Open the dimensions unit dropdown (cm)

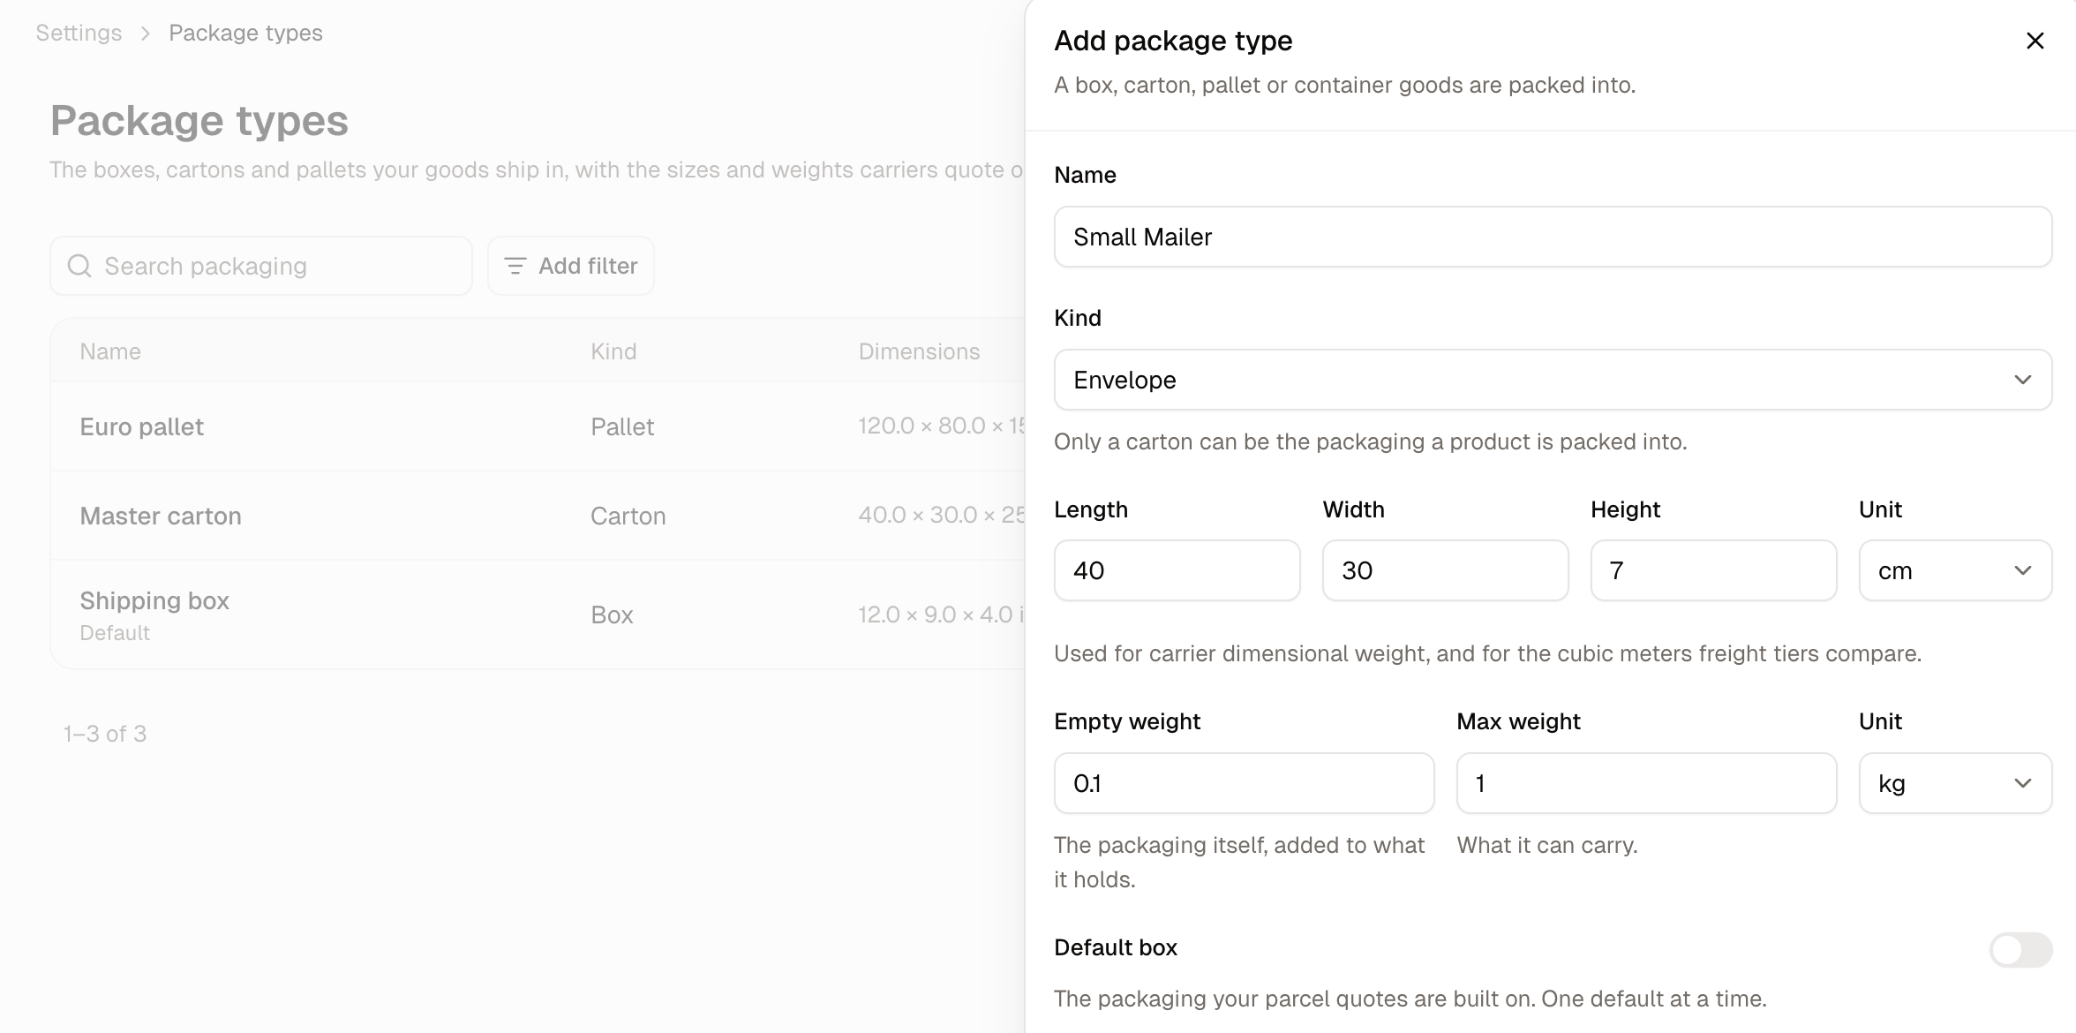[x=1955, y=570]
